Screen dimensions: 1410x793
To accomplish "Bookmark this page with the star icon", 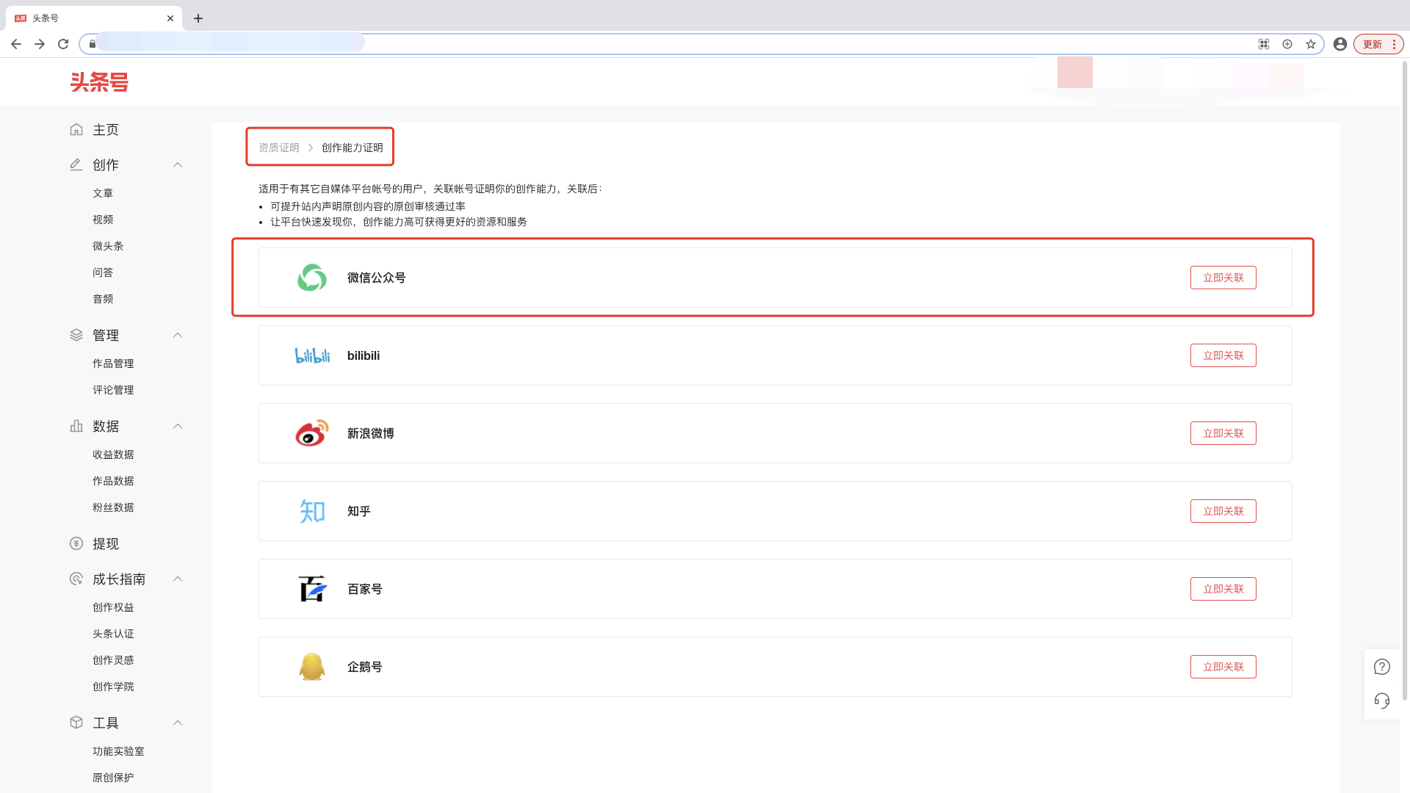I will click(1311, 44).
